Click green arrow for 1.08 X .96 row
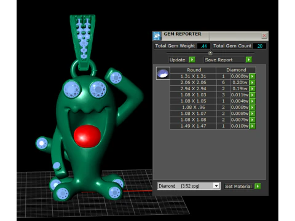Screen dimensions: 295x221 pyautogui.click(x=253, y=107)
